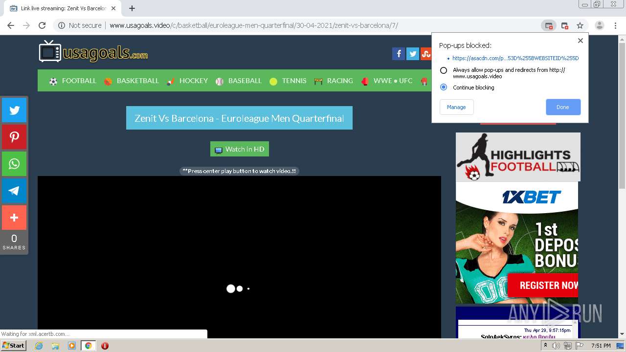626x352 pixels.
Task: Share on Telegram via the side bar
Action: coord(14,191)
